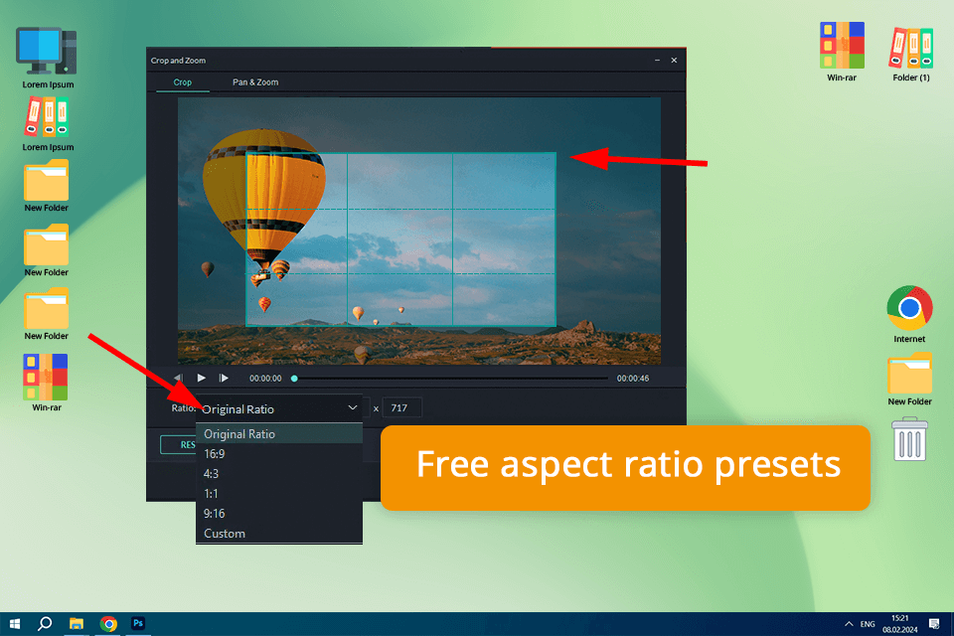Image resolution: width=954 pixels, height=636 pixels.
Task: Open the Recycle Bin icon
Action: [909, 439]
